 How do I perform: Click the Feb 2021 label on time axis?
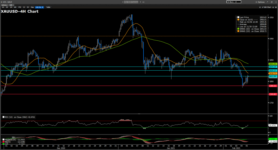click(236, 148)
